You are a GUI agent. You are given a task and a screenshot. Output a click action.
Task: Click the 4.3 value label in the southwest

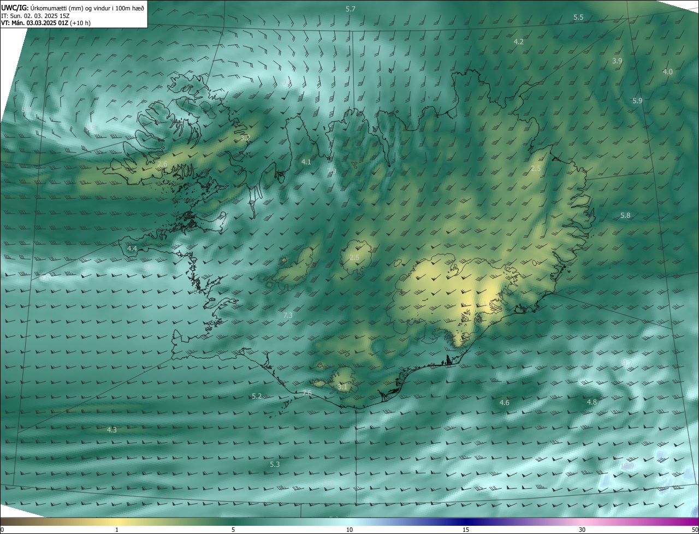[x=111, y=430]
